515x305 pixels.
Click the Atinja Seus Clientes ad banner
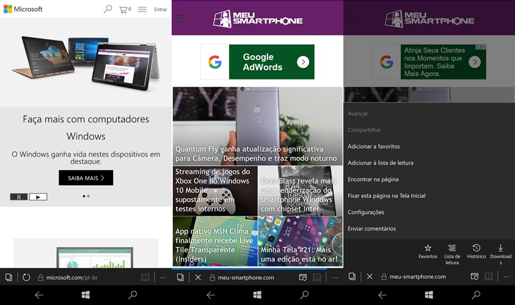429,62
